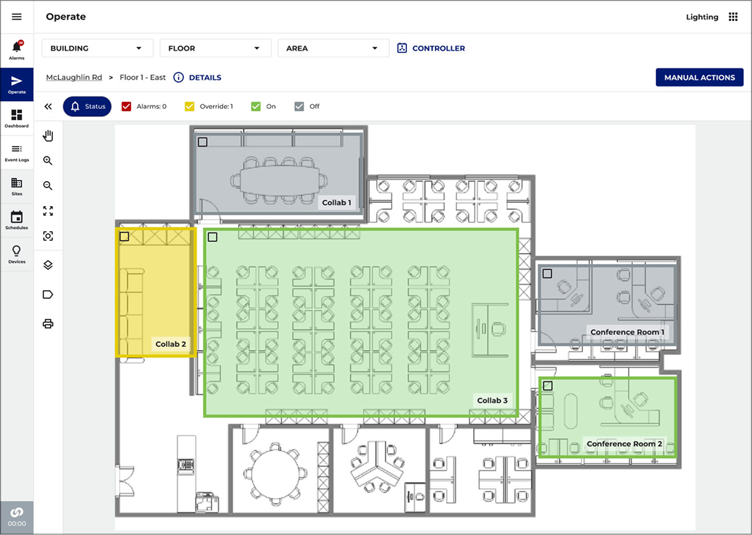
Task: Open Event Logs in sidebar
Action: [x=17, y=152]
